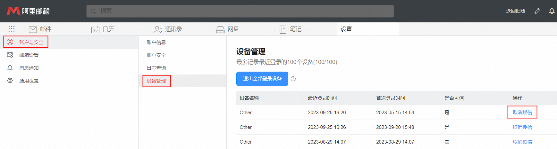The image size is (557, 149).
Task: Open the notification bell in header
Action: pyautogui.click(x=552, y=11)
